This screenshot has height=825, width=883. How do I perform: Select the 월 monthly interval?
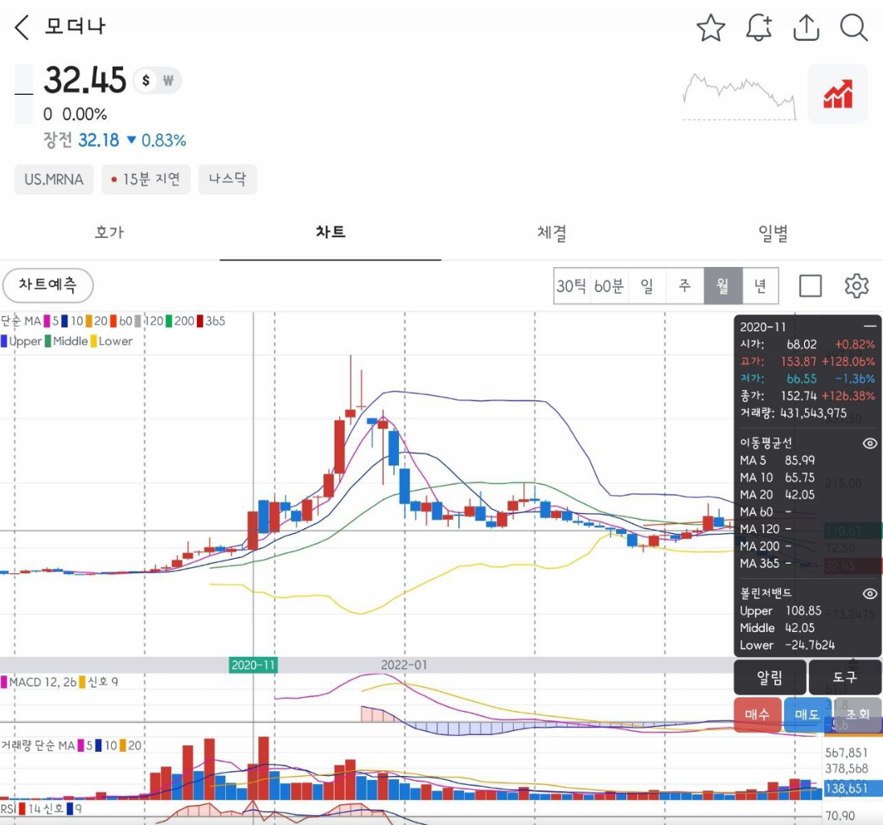(723, 286)
